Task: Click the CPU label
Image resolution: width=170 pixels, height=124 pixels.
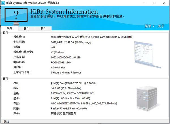Action: click(16, 83)
